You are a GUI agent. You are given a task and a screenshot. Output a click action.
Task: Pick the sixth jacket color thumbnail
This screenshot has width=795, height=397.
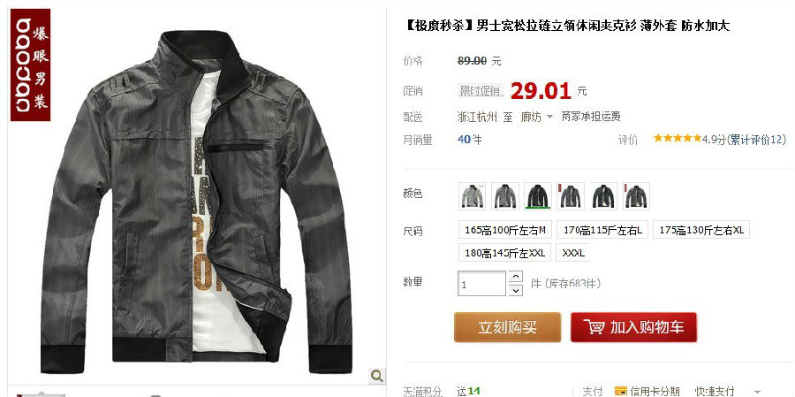click(636, 196)
